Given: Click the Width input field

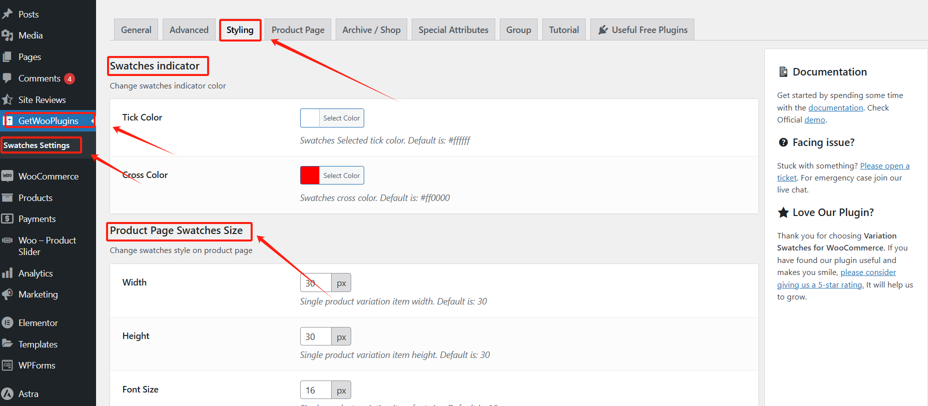Looking at the screenshot, I should 316,282.
